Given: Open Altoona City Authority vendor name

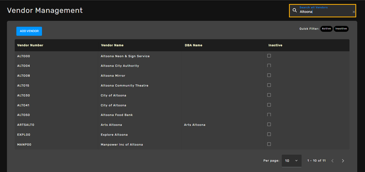Looking at the screenshot, I should point(120,66).
